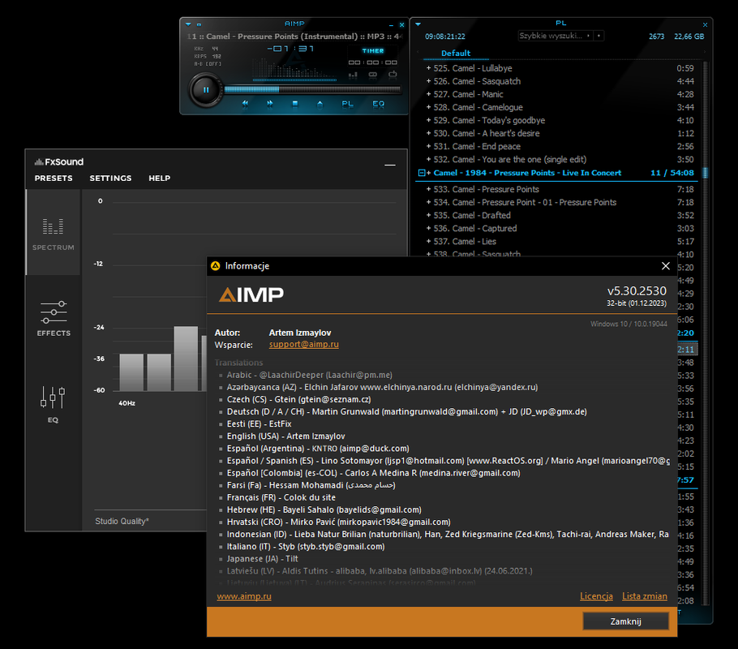Switch AIMP player to compact mode icon
The width and height of the screenshot is (738, 649).
[x=199, y=24]
